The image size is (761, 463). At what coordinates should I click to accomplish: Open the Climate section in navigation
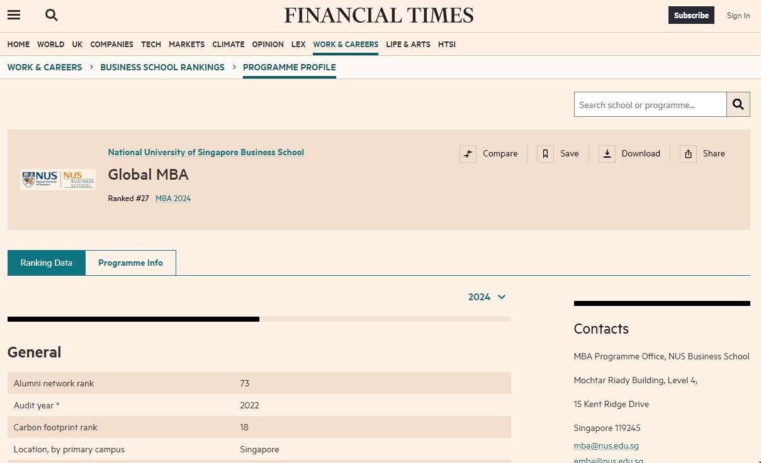pos(228,45)
